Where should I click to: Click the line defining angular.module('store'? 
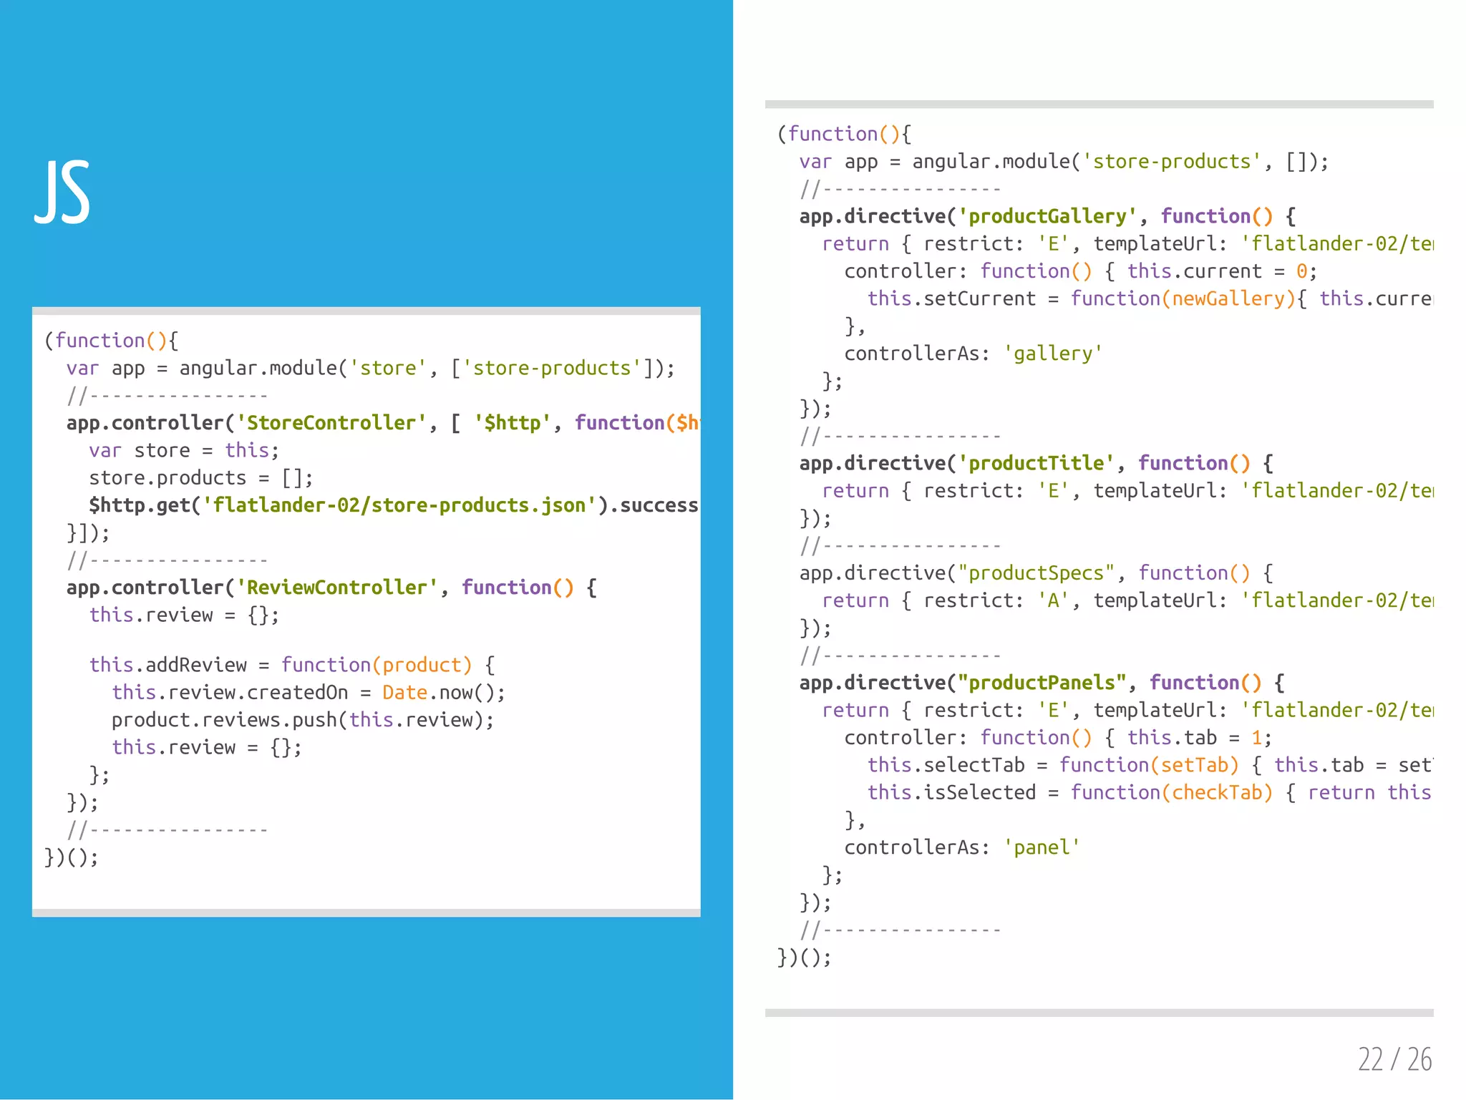tap(371, 368)
